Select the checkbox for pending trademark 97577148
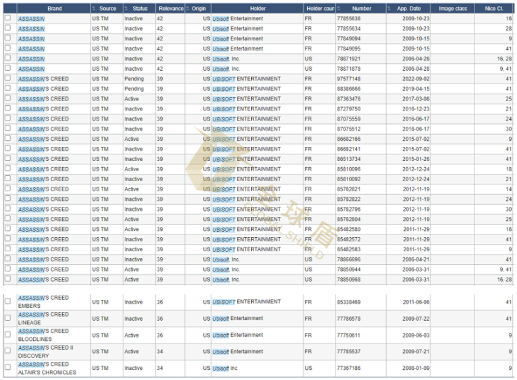 pos(8,79)
